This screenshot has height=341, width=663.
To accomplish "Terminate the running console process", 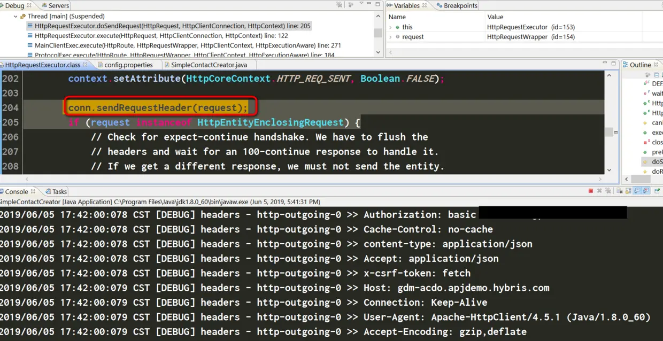I will pyautogui.click(x=591, y=191).
